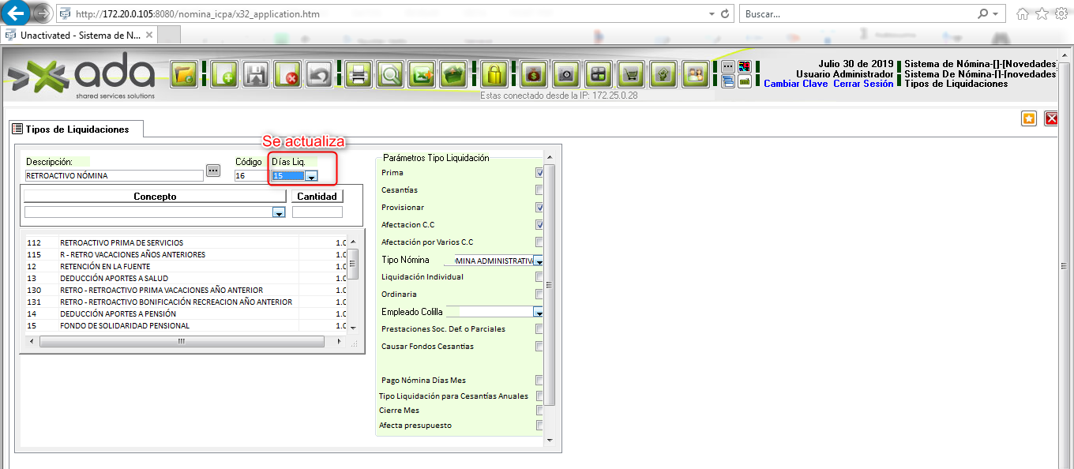Click the padlock icon in toolbar
1074x469 pixels.
(494, 74)
